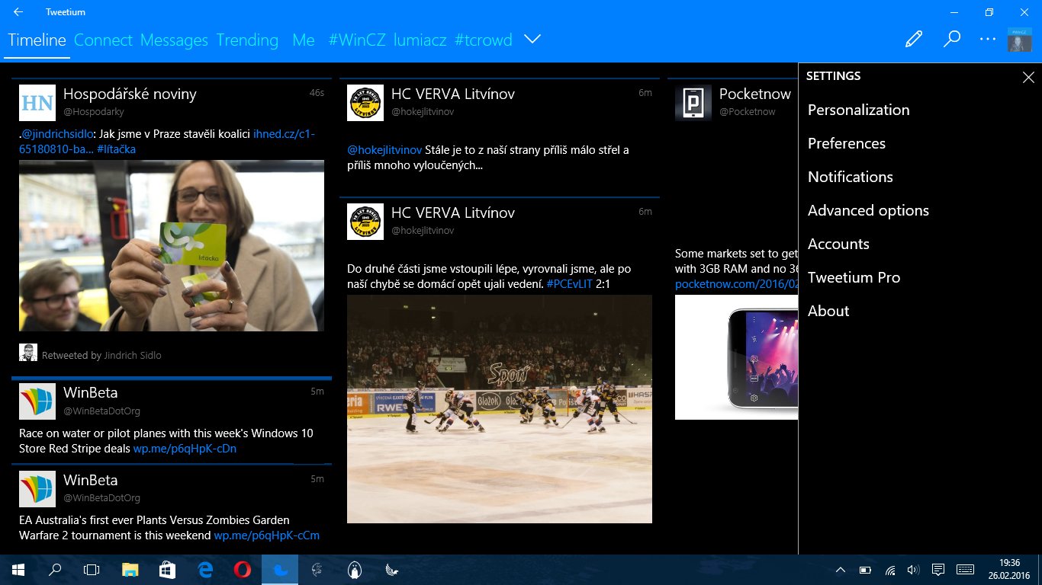Click the Tweetium blue bird taskbar icon
1042x585 pixels.
280,570
